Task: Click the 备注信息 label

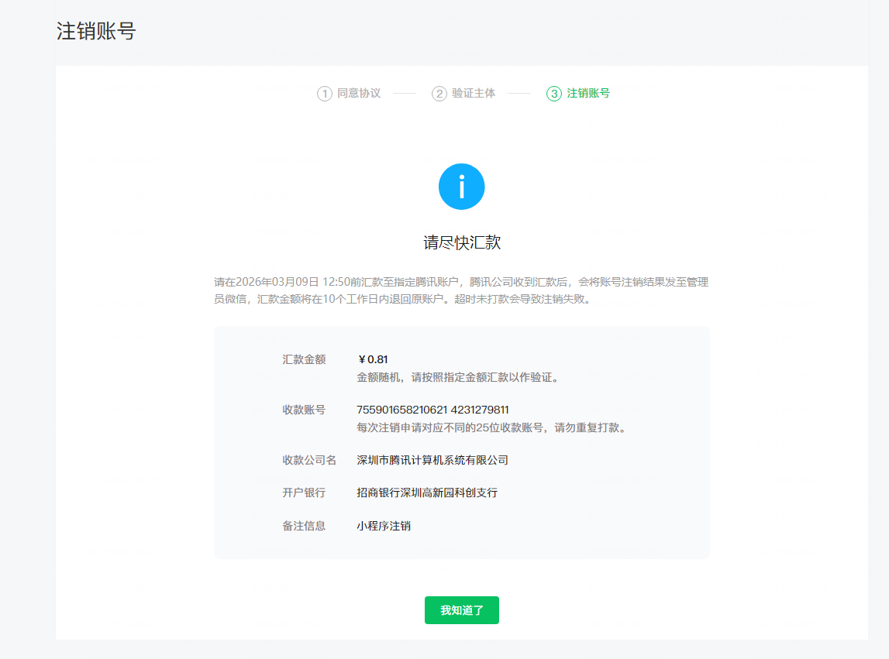Action: coord(304,526)
